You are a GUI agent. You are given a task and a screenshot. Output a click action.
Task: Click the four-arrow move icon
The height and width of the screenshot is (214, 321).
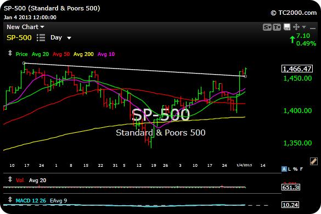pyautogui.click(x=296, y=27)
